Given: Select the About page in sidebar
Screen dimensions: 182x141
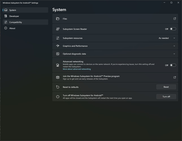Looking at the screenshot, I should coord(12,28).
